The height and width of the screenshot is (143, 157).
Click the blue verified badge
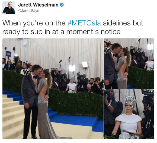coord(62,5)
